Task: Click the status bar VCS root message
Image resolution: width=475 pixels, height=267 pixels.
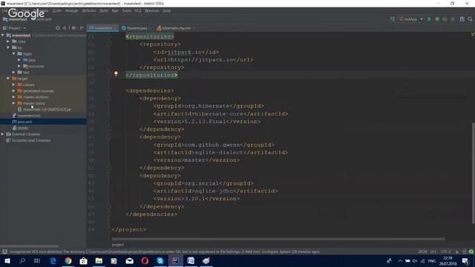Action: [x=164, y=251]
